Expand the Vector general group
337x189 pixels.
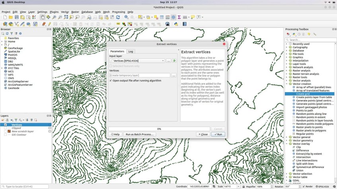point(286,137)
